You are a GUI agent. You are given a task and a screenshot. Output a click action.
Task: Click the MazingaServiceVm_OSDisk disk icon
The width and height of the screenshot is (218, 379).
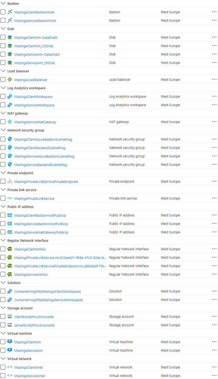10,63
